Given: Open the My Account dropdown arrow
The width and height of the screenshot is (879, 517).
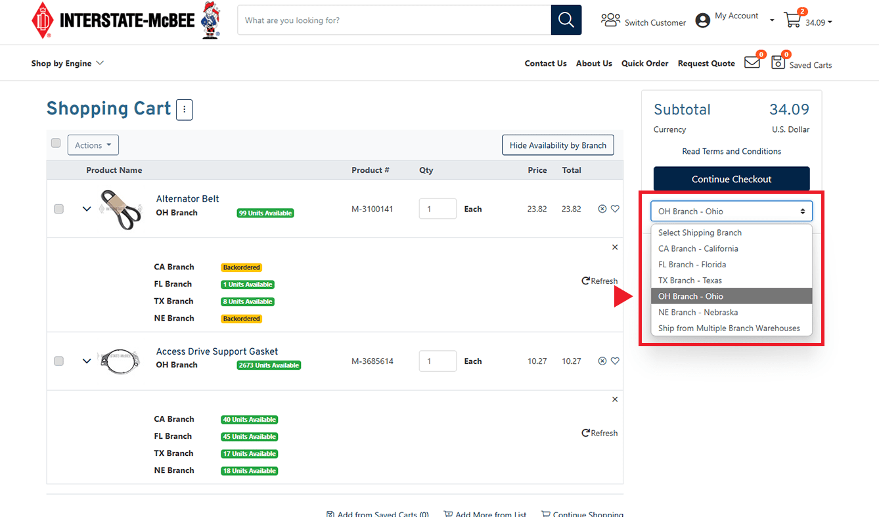Looking at the screenshot, I should pos(772,20).
